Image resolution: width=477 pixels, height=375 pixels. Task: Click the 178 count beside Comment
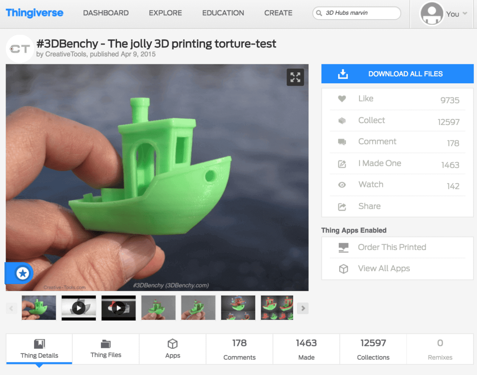point(453,144)
